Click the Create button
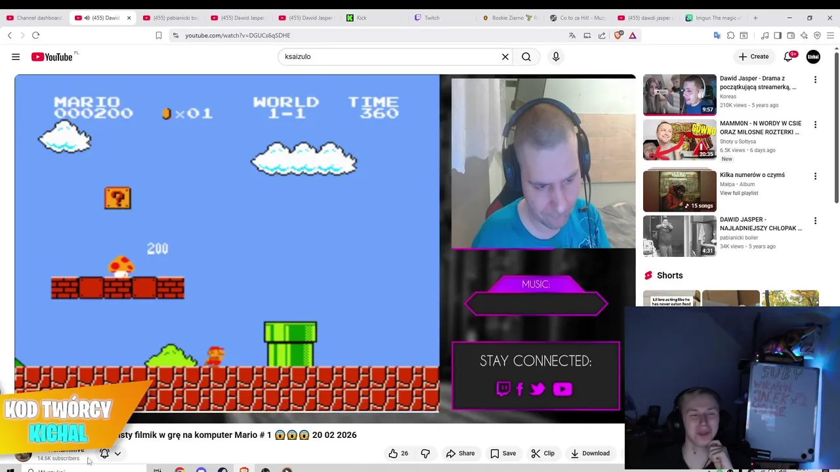840x472 pixels. coord(753,57)
